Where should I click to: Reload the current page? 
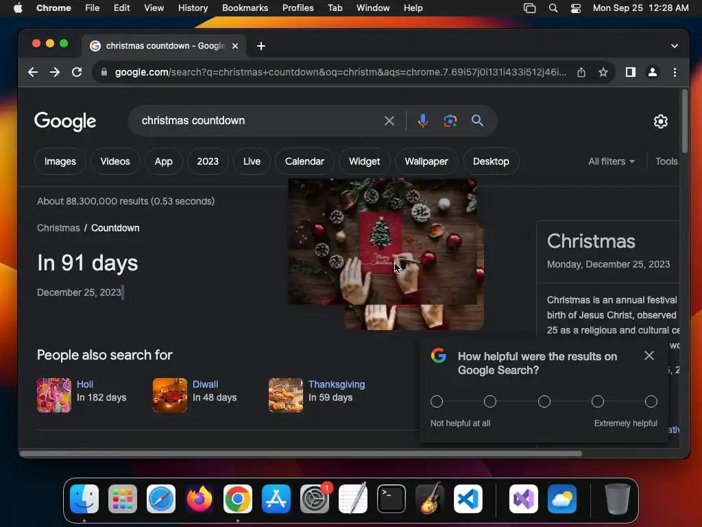click(x=77, y=72)
